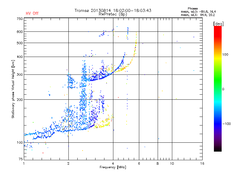Image resolution: width=238 pixels, height=178 pixels.
Task: Select the 'Tromsø 20130814 18:02:00-18:03:43' title
Action: [x=113, y=10]
